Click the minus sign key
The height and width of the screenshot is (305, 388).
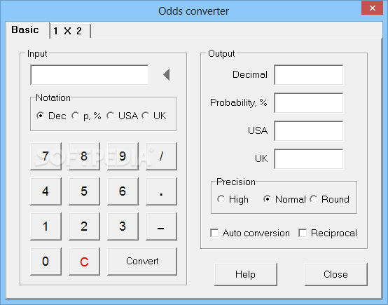coord(161,226)
